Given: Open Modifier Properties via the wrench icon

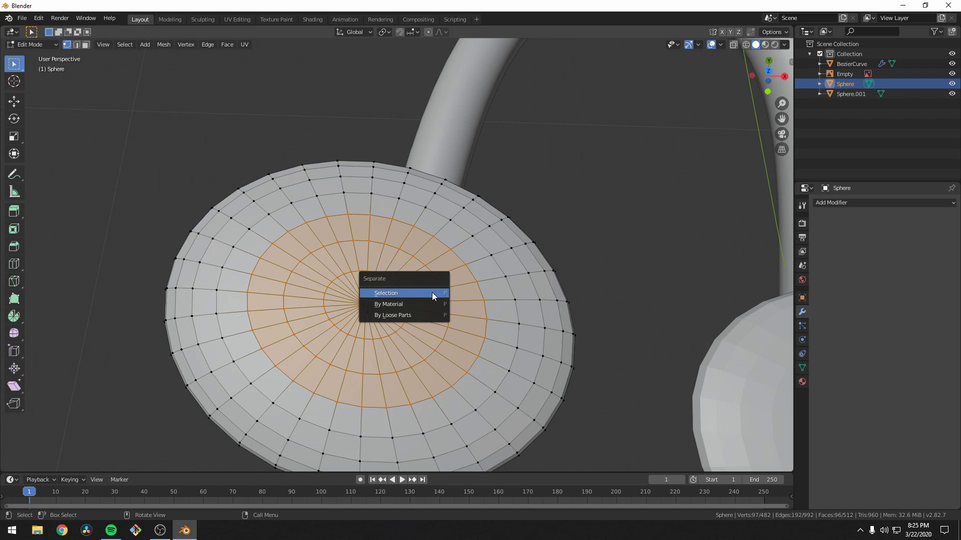Looking at the screenshot, I should click(802, 311).
